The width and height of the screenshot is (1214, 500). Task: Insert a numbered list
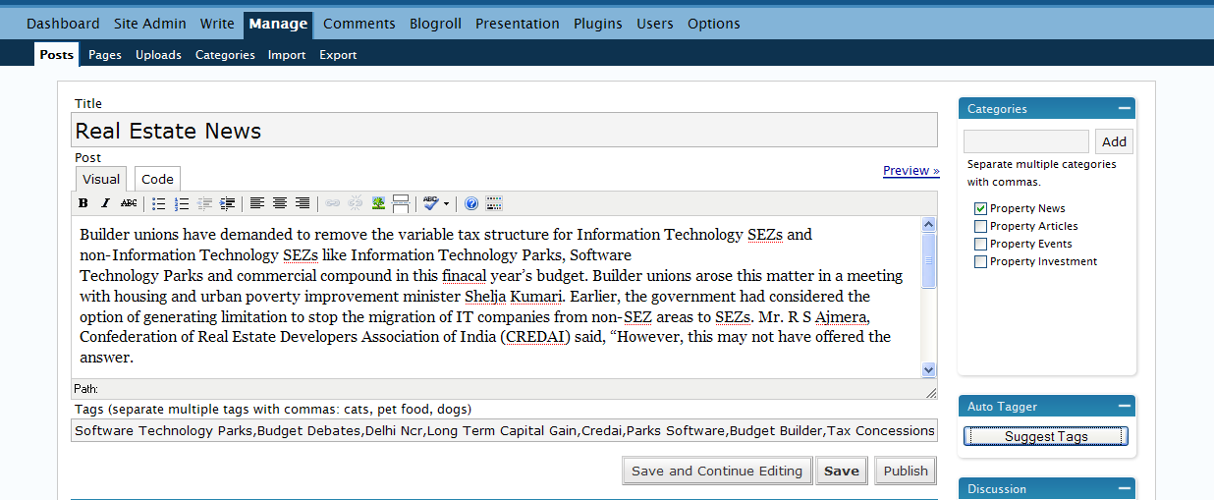coord(182,203)
